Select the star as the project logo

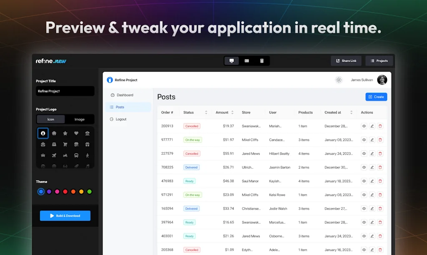65,133
